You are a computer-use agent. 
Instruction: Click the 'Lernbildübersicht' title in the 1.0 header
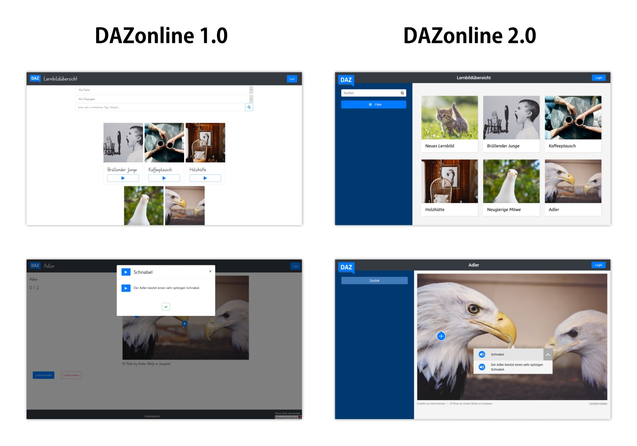(60, 79)
